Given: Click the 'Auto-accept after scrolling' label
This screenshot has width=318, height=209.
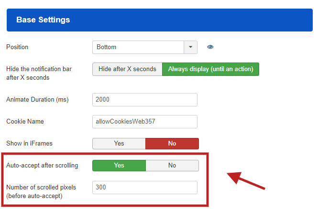Looking at the screenshot, I should point(42,166).
